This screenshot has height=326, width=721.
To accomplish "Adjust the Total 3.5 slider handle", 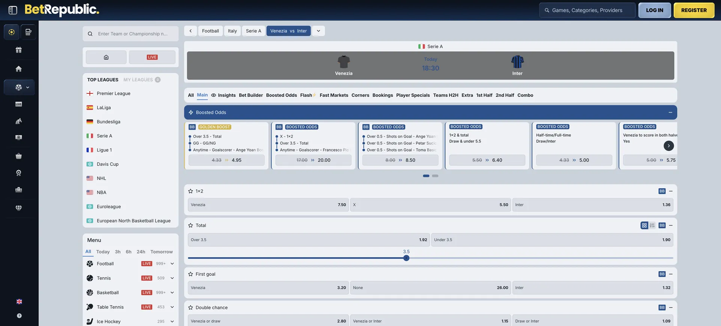I will click(x=406, y=258).
